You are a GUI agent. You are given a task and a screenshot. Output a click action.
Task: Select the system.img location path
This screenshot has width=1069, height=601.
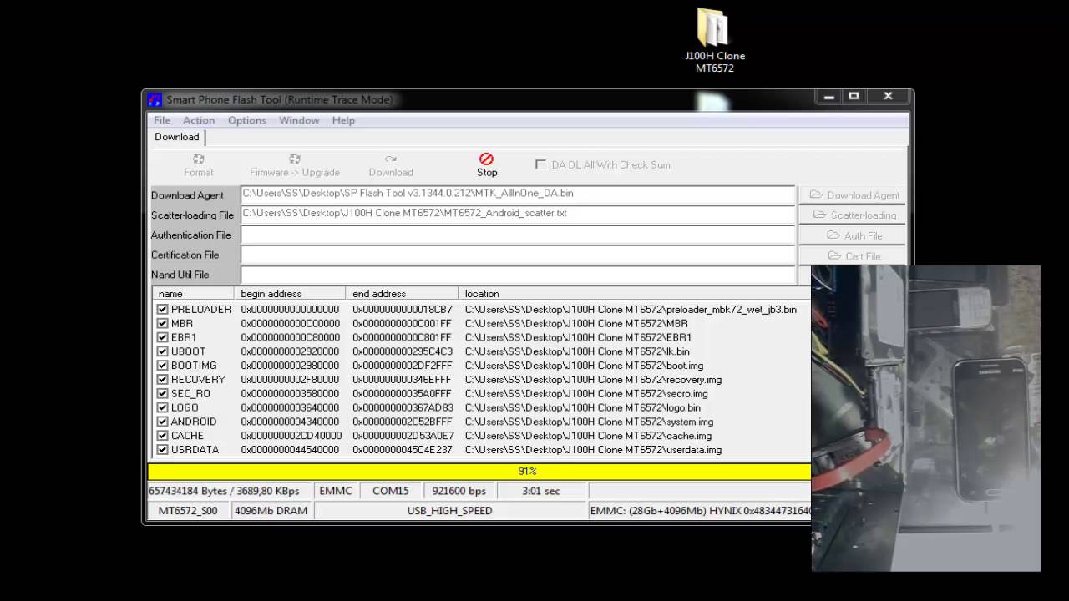click(x=589, y=422)
